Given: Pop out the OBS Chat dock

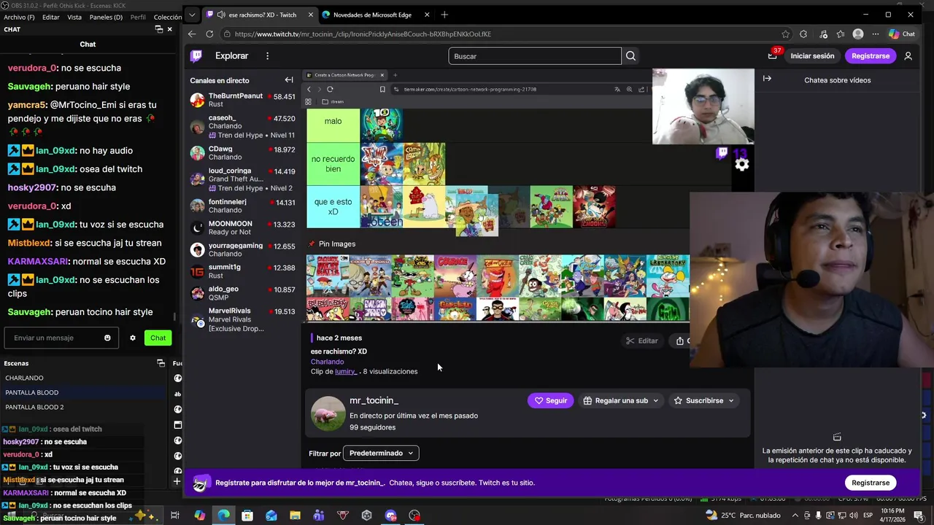Looking at the screenshot, I should click(x=159, y=29).
